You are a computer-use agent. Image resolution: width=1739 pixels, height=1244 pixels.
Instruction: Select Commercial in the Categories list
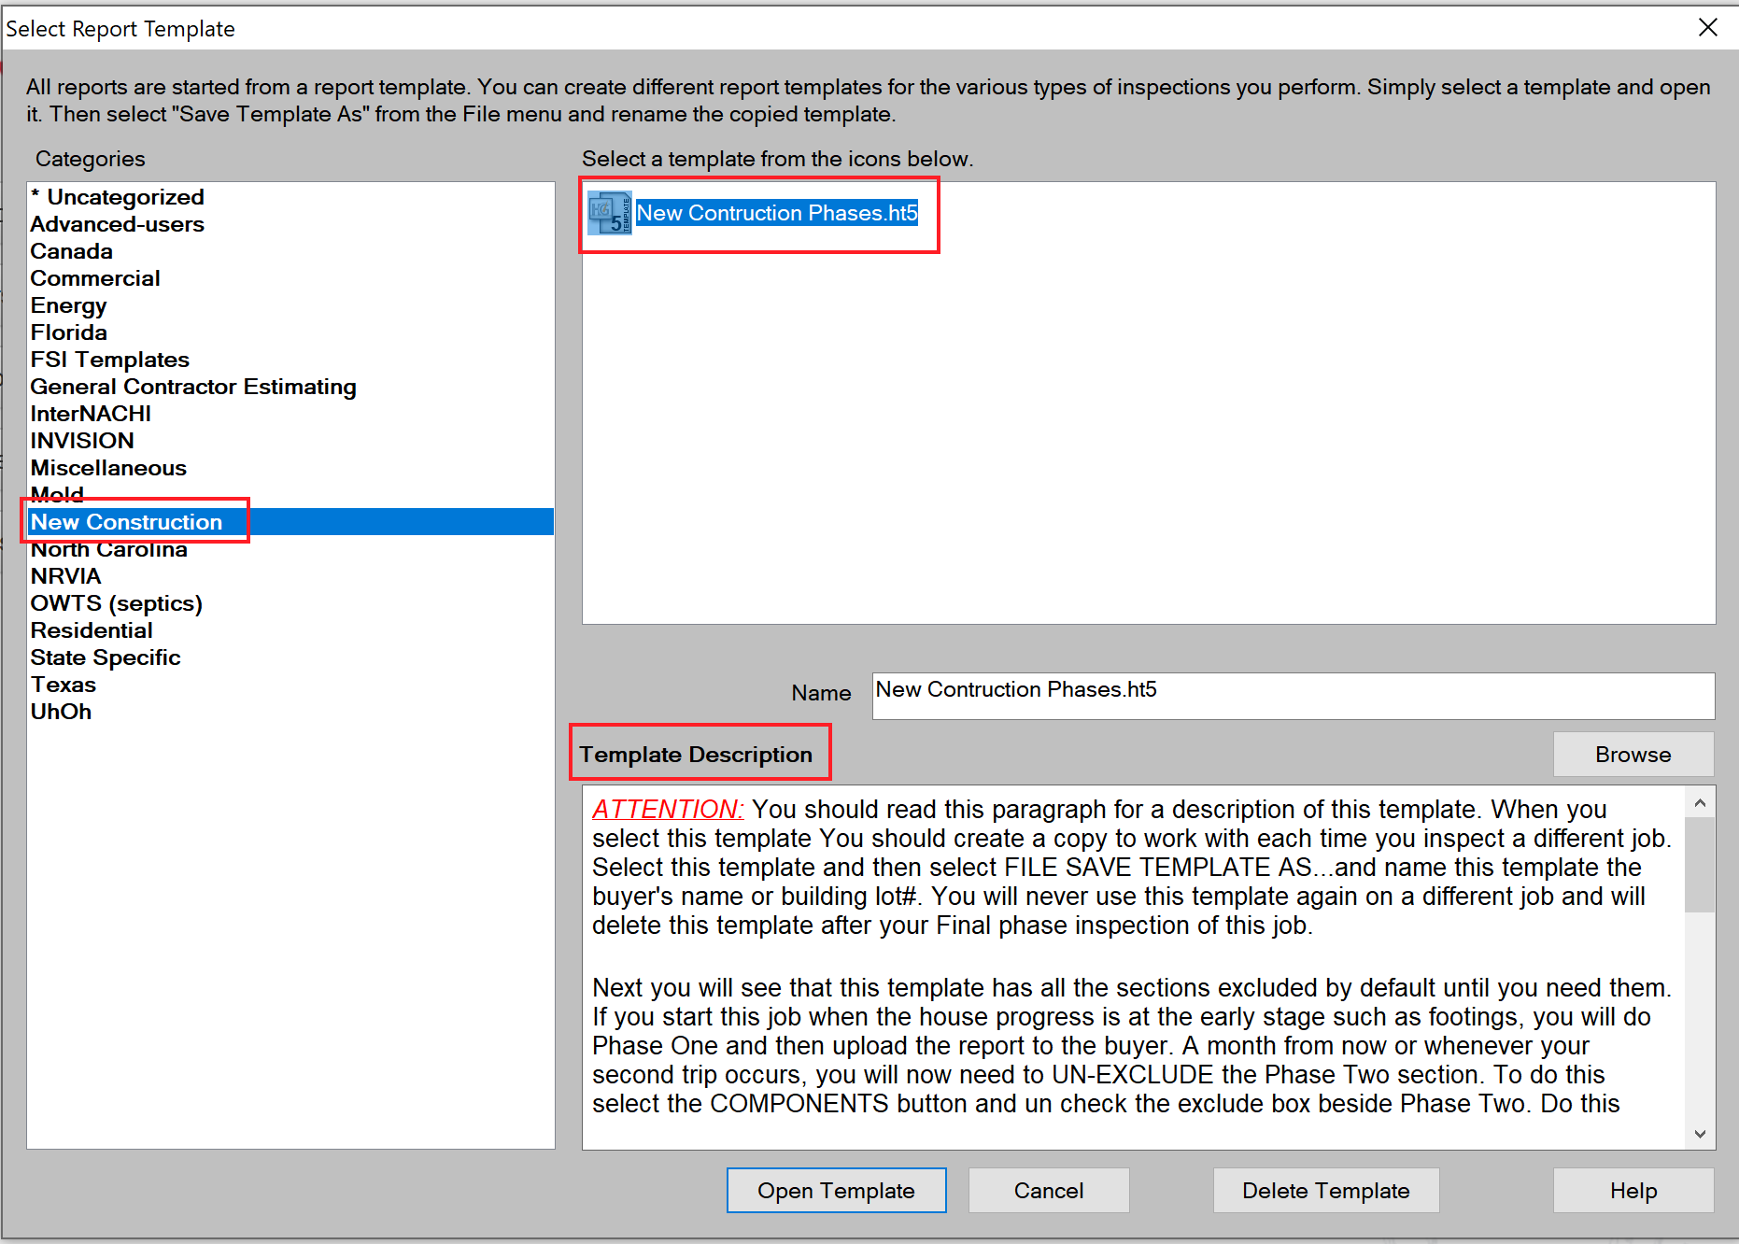[x=95, y=278]
